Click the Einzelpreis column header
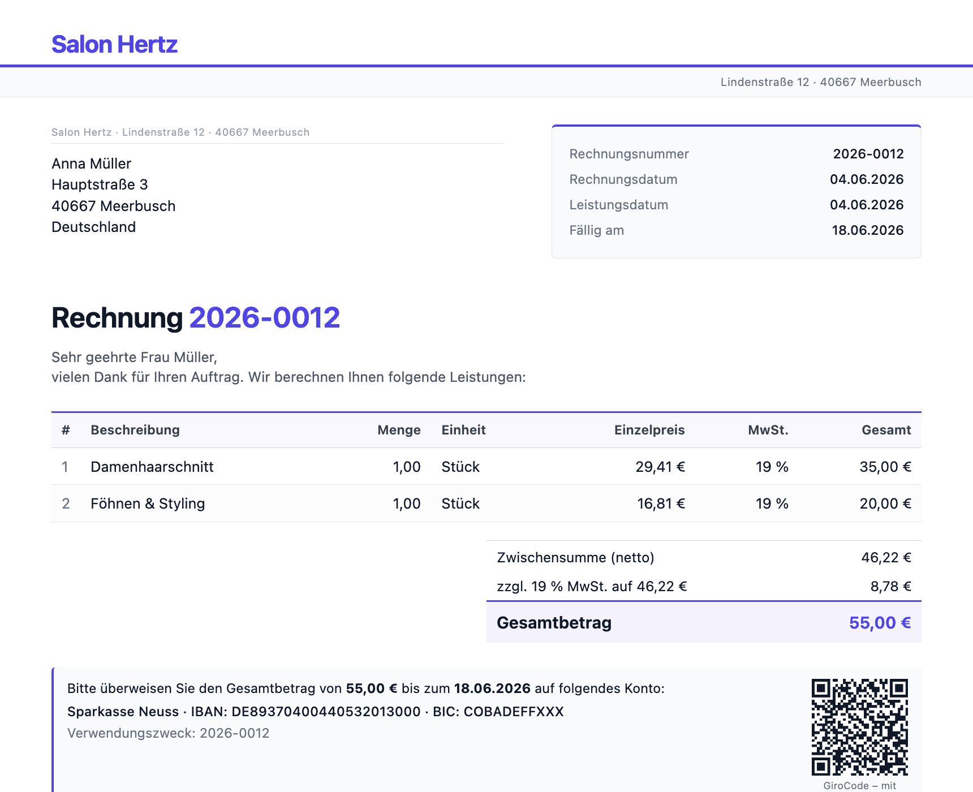Screen dimensions: 973x792 point(649,430)
